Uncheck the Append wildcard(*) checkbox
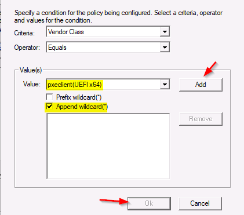 (x=49, y=107)
